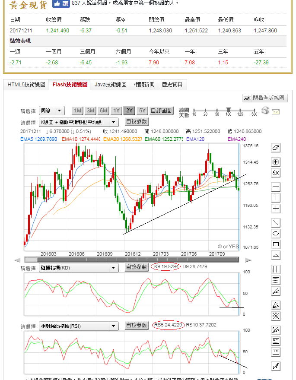Select the vertical parallel lines tool
This screenshot has height=380, width=296.
click(x=276, y=269)
